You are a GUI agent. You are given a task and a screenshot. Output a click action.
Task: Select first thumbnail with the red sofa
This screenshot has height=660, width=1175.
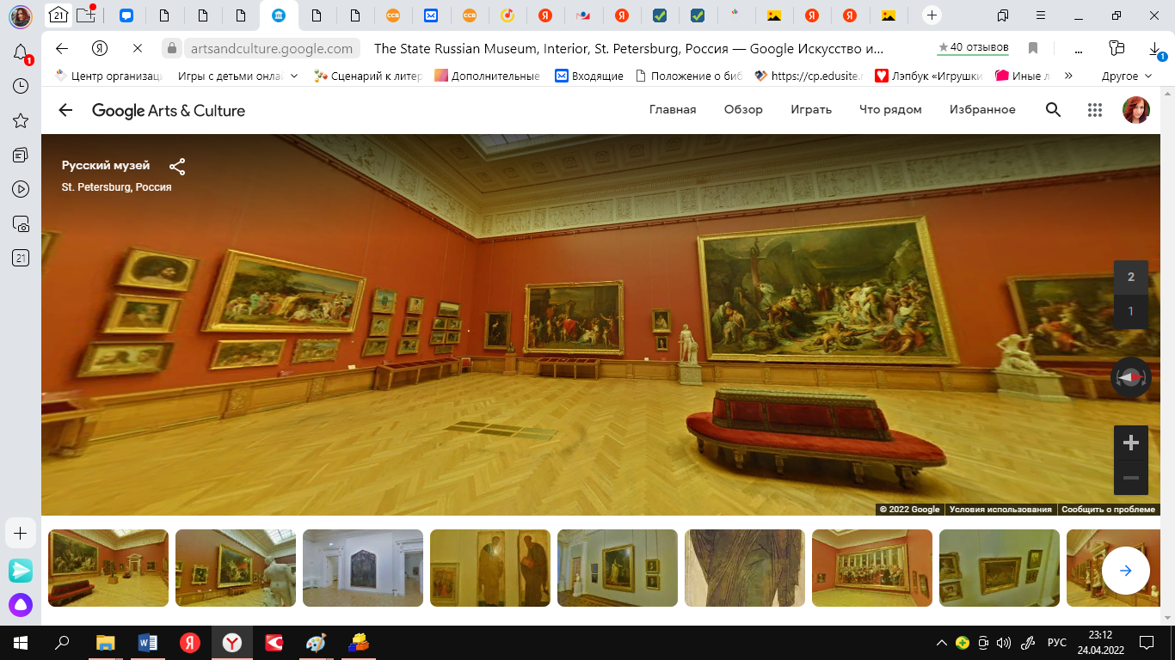point(108,568)
